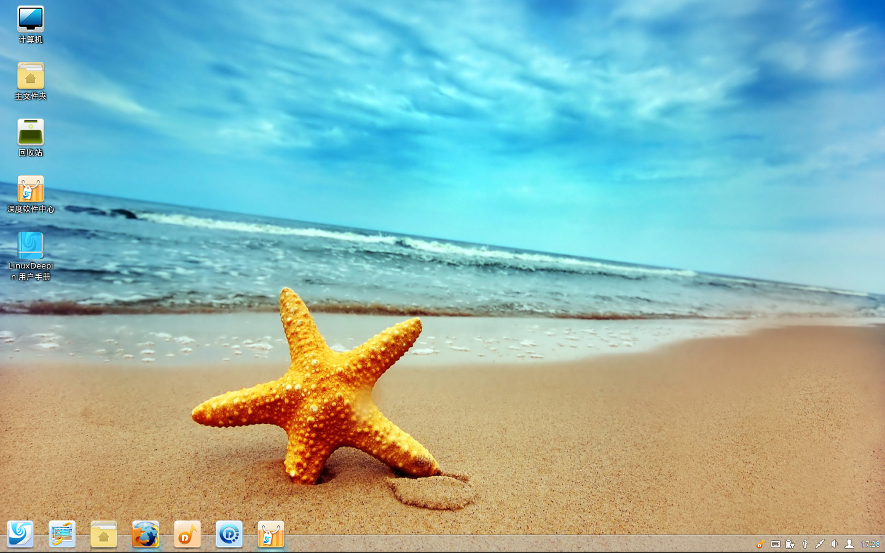The height and width of the screenshot is (553, 885).
Task: Select the 计算机 (Computer) desktop icon
Action: (31, 18)
